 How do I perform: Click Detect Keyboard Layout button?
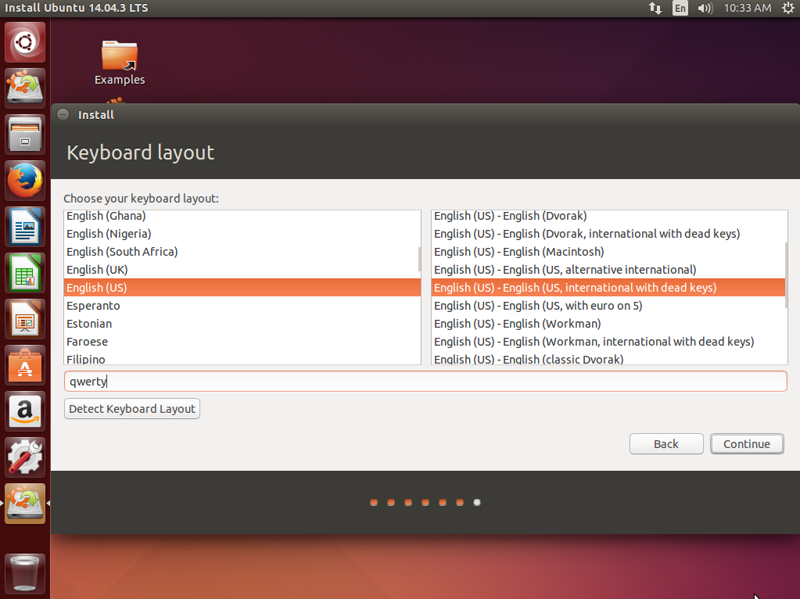[132, 409]
